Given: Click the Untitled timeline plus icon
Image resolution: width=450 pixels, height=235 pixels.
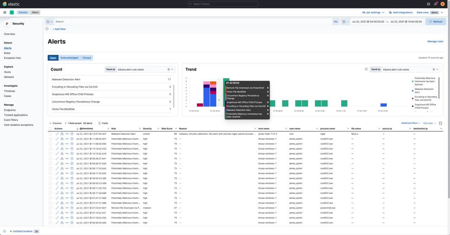Looking at the screenshot, I should tap(4, 231).
